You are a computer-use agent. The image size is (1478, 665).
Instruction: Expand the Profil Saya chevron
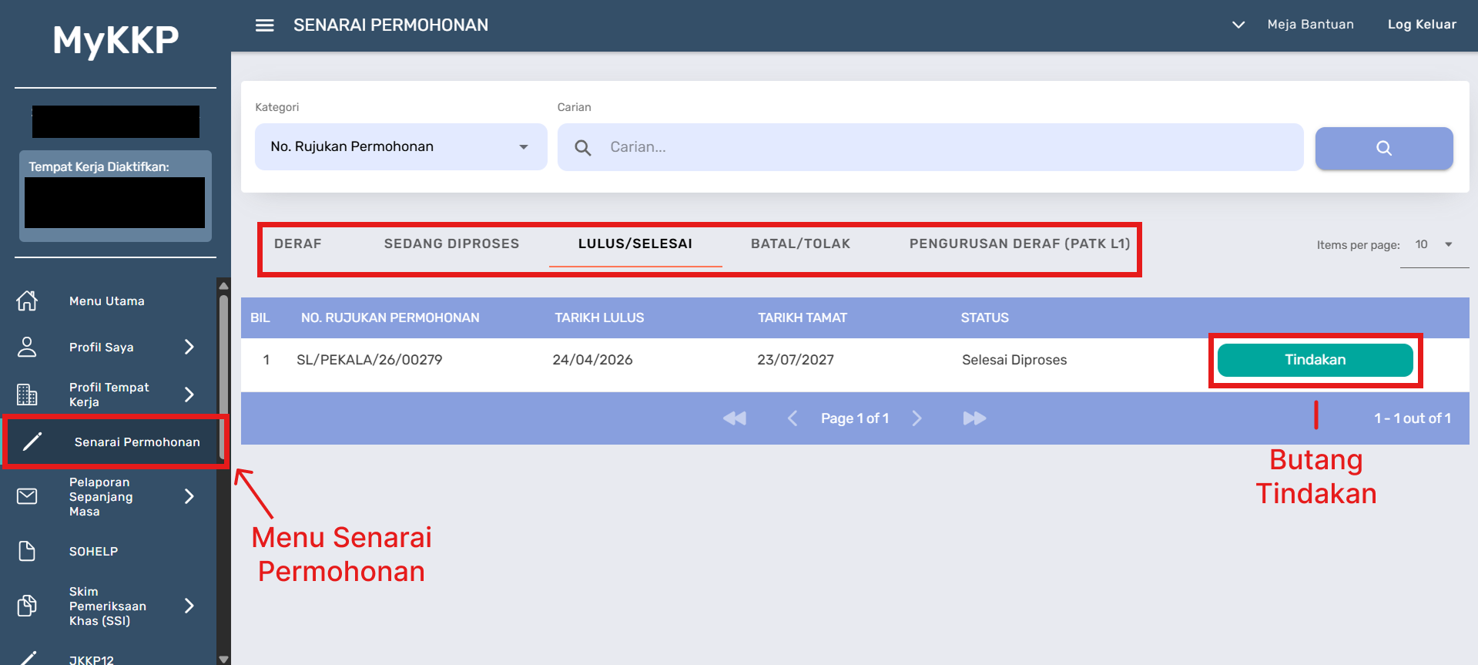click(189, 347)
